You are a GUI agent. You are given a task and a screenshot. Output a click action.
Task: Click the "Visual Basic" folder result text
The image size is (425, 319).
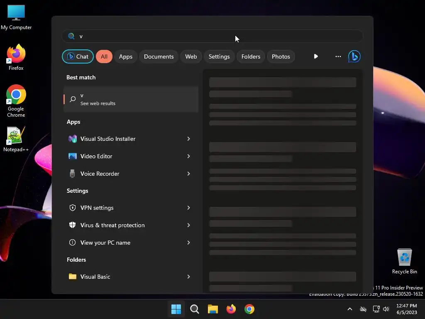click(95, 277)
